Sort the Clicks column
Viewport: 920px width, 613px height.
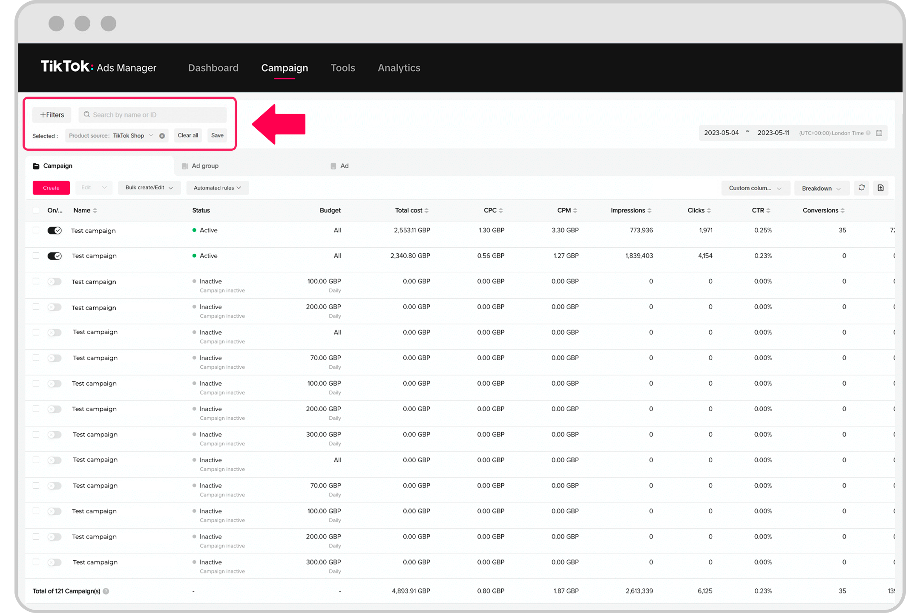[x=709, y=210]
